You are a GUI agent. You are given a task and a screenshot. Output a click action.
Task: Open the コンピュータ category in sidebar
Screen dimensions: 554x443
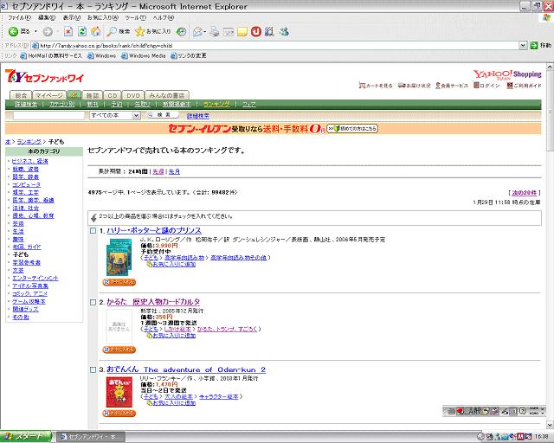[x=27, y=185]
